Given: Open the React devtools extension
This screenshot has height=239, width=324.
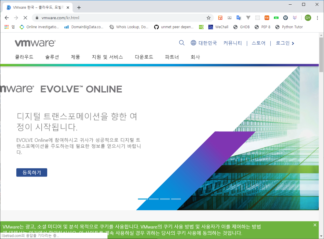Looking at the screenshot, I should click(258, 18).
